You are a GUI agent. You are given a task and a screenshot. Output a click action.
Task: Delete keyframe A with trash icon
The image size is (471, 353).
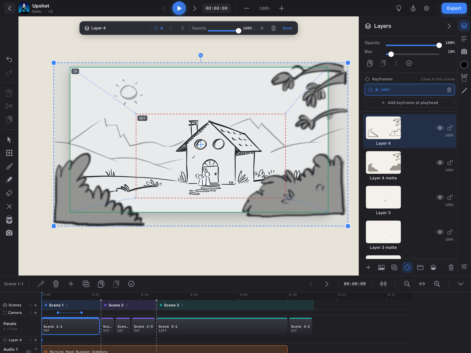point(449,90)
